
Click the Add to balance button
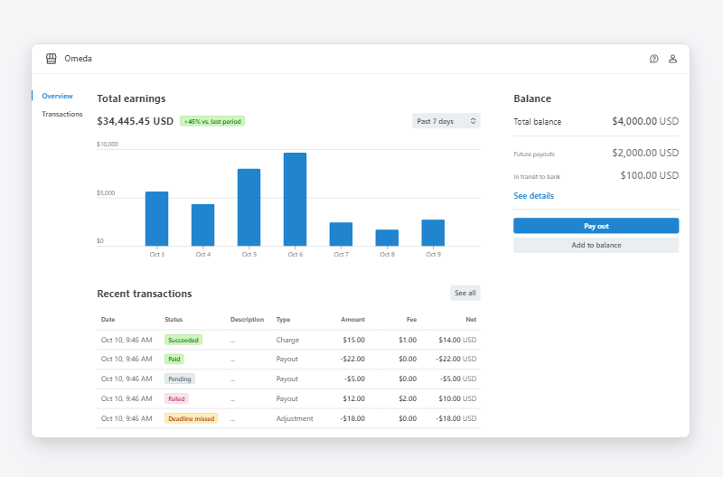596,245
